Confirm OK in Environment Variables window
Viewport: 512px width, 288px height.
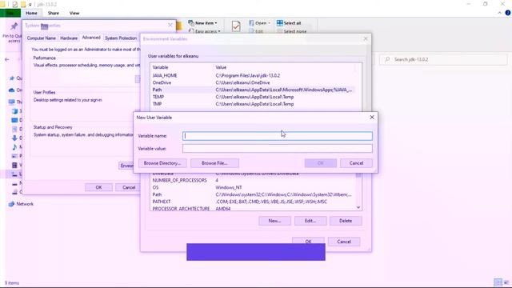click(x=308, y=241)
